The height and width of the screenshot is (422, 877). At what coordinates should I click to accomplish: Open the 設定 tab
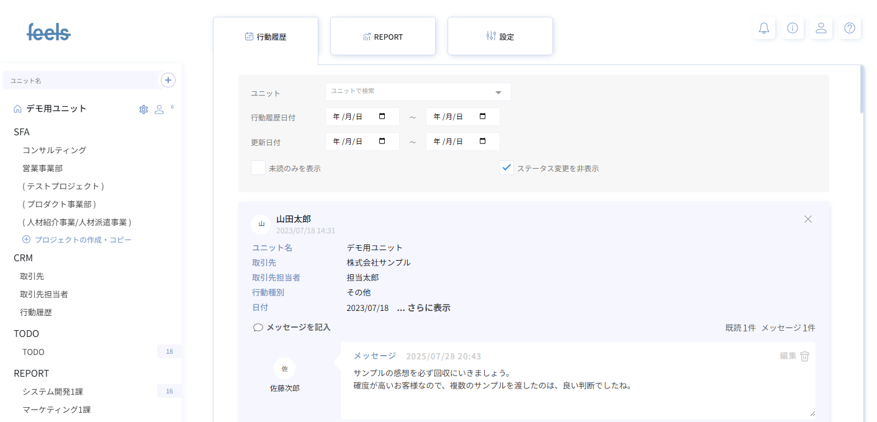click(x=500, y=37)
